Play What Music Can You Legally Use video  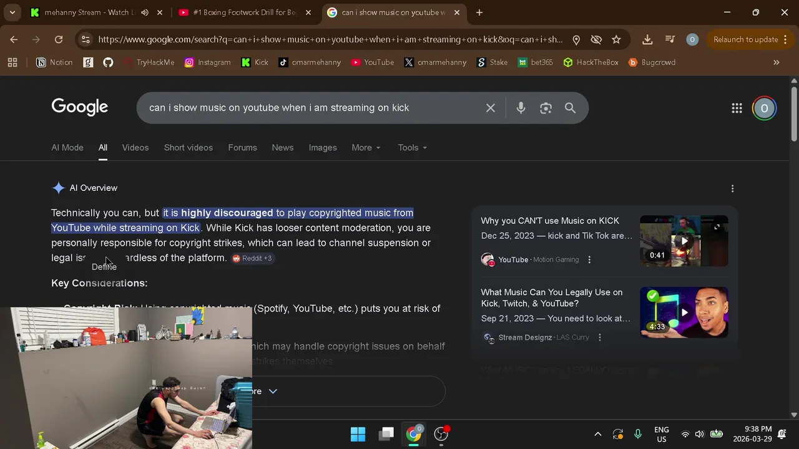click(x=684, y=312)
